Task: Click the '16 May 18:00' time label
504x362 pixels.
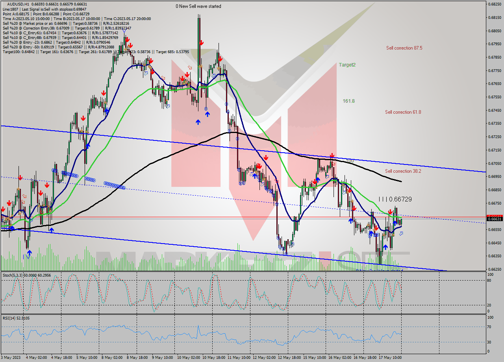Action: coord(365,358)
